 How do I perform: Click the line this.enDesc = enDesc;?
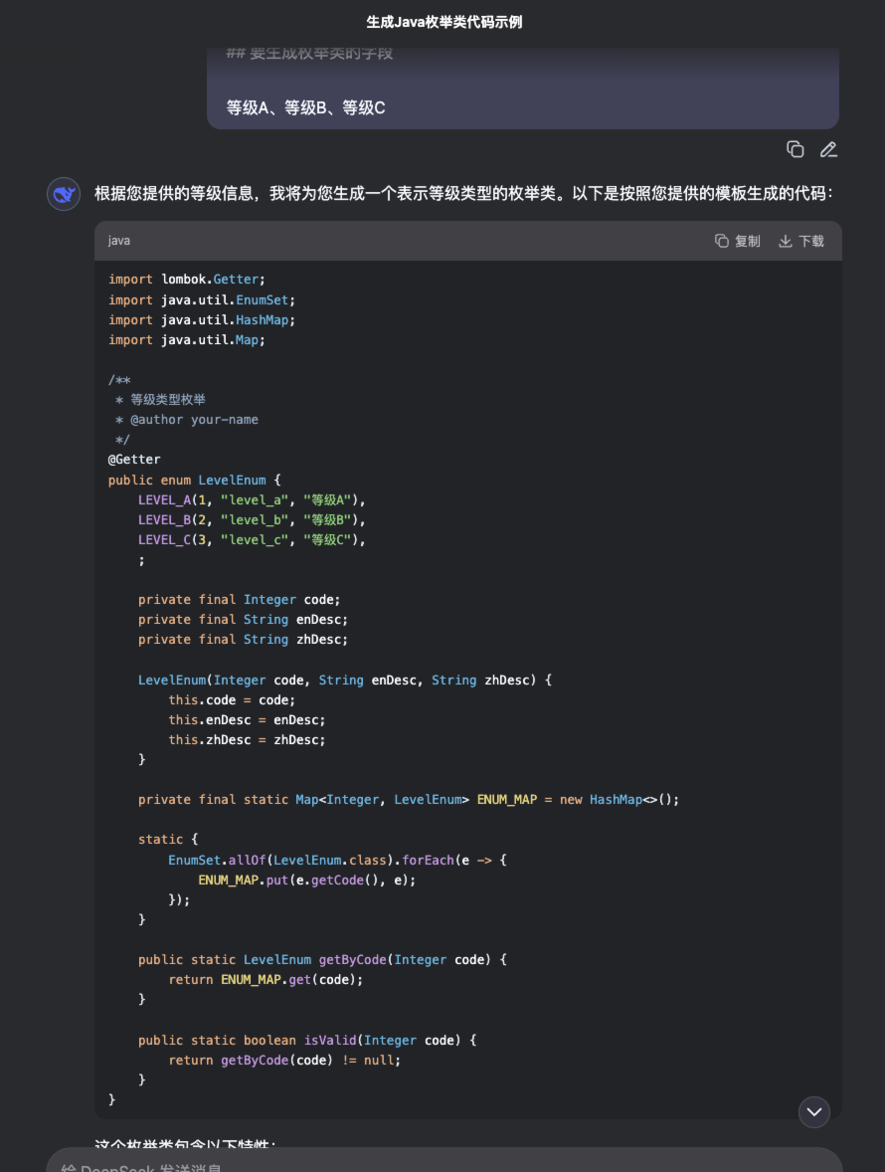(x=247, y=719)
